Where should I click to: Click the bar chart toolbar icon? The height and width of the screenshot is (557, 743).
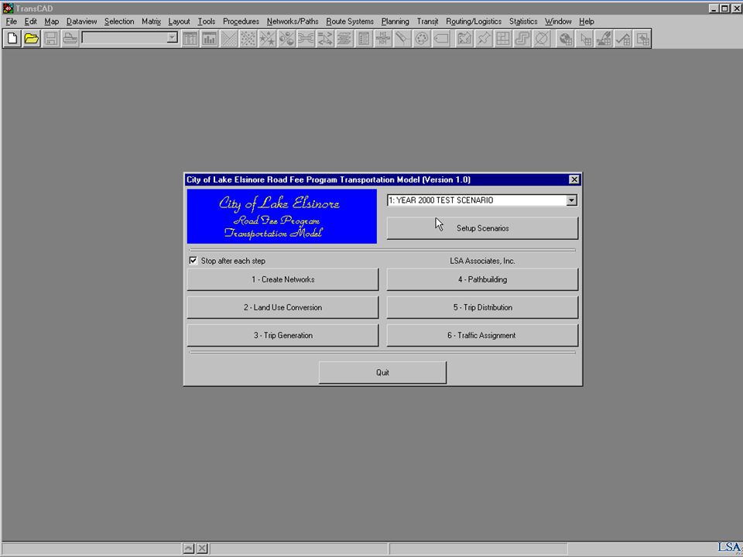(x=209, y=39)
